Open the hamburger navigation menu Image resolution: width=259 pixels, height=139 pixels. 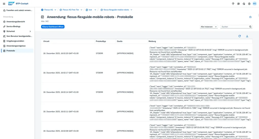coord(4,4)
